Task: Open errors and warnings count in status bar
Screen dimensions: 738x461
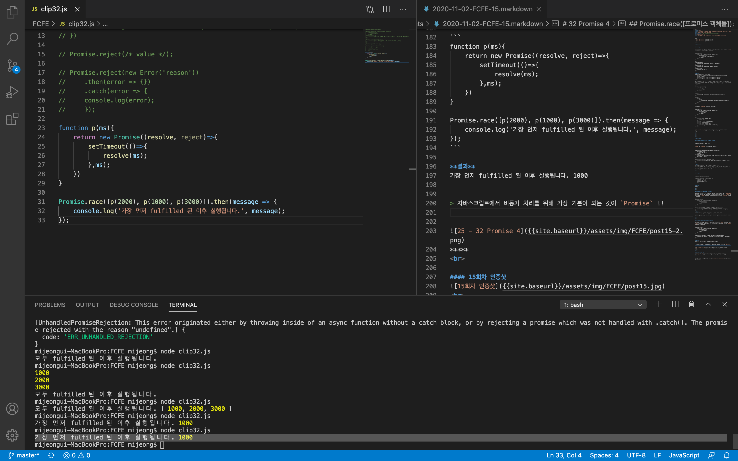Action: coord(77,455)
